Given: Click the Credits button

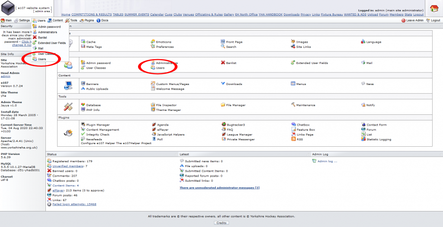Looking at the screenshot, I should pyautogui.click(x=221, y=223).
